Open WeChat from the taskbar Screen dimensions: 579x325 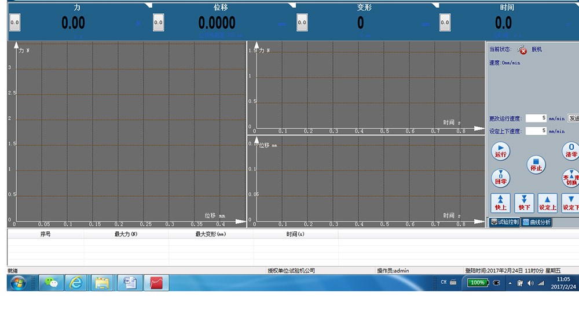click(x=51, y=283)
